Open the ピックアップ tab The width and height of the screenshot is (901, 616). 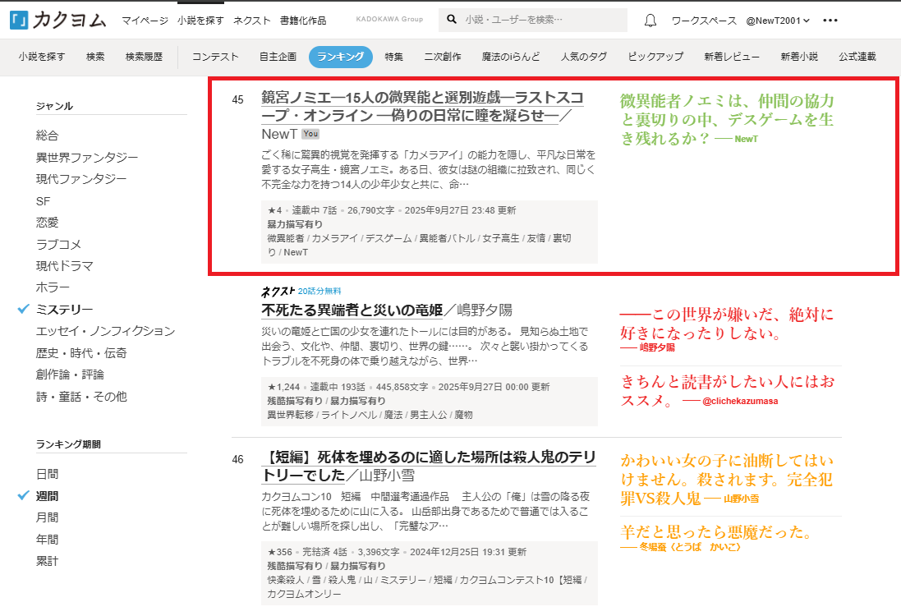pos(655,57)
